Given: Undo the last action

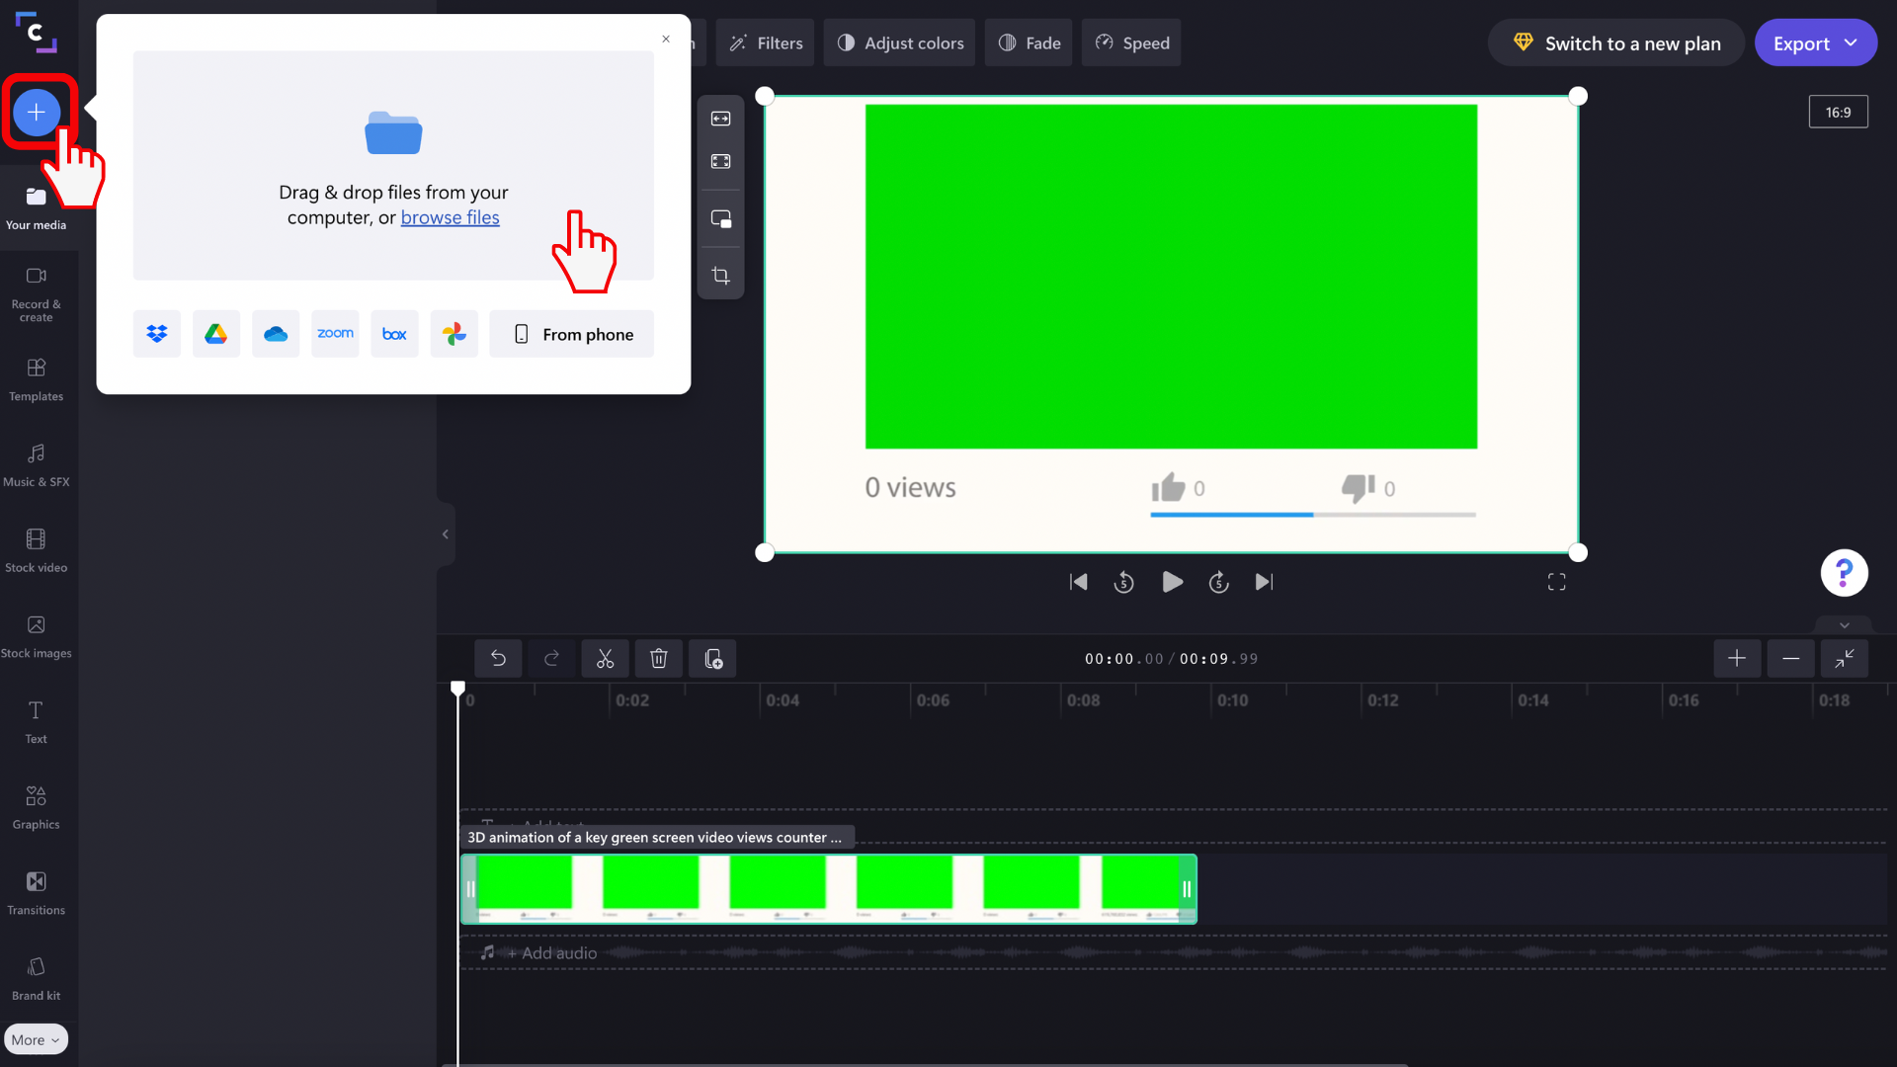Looking at the screenshot, I should coord(498,659).
